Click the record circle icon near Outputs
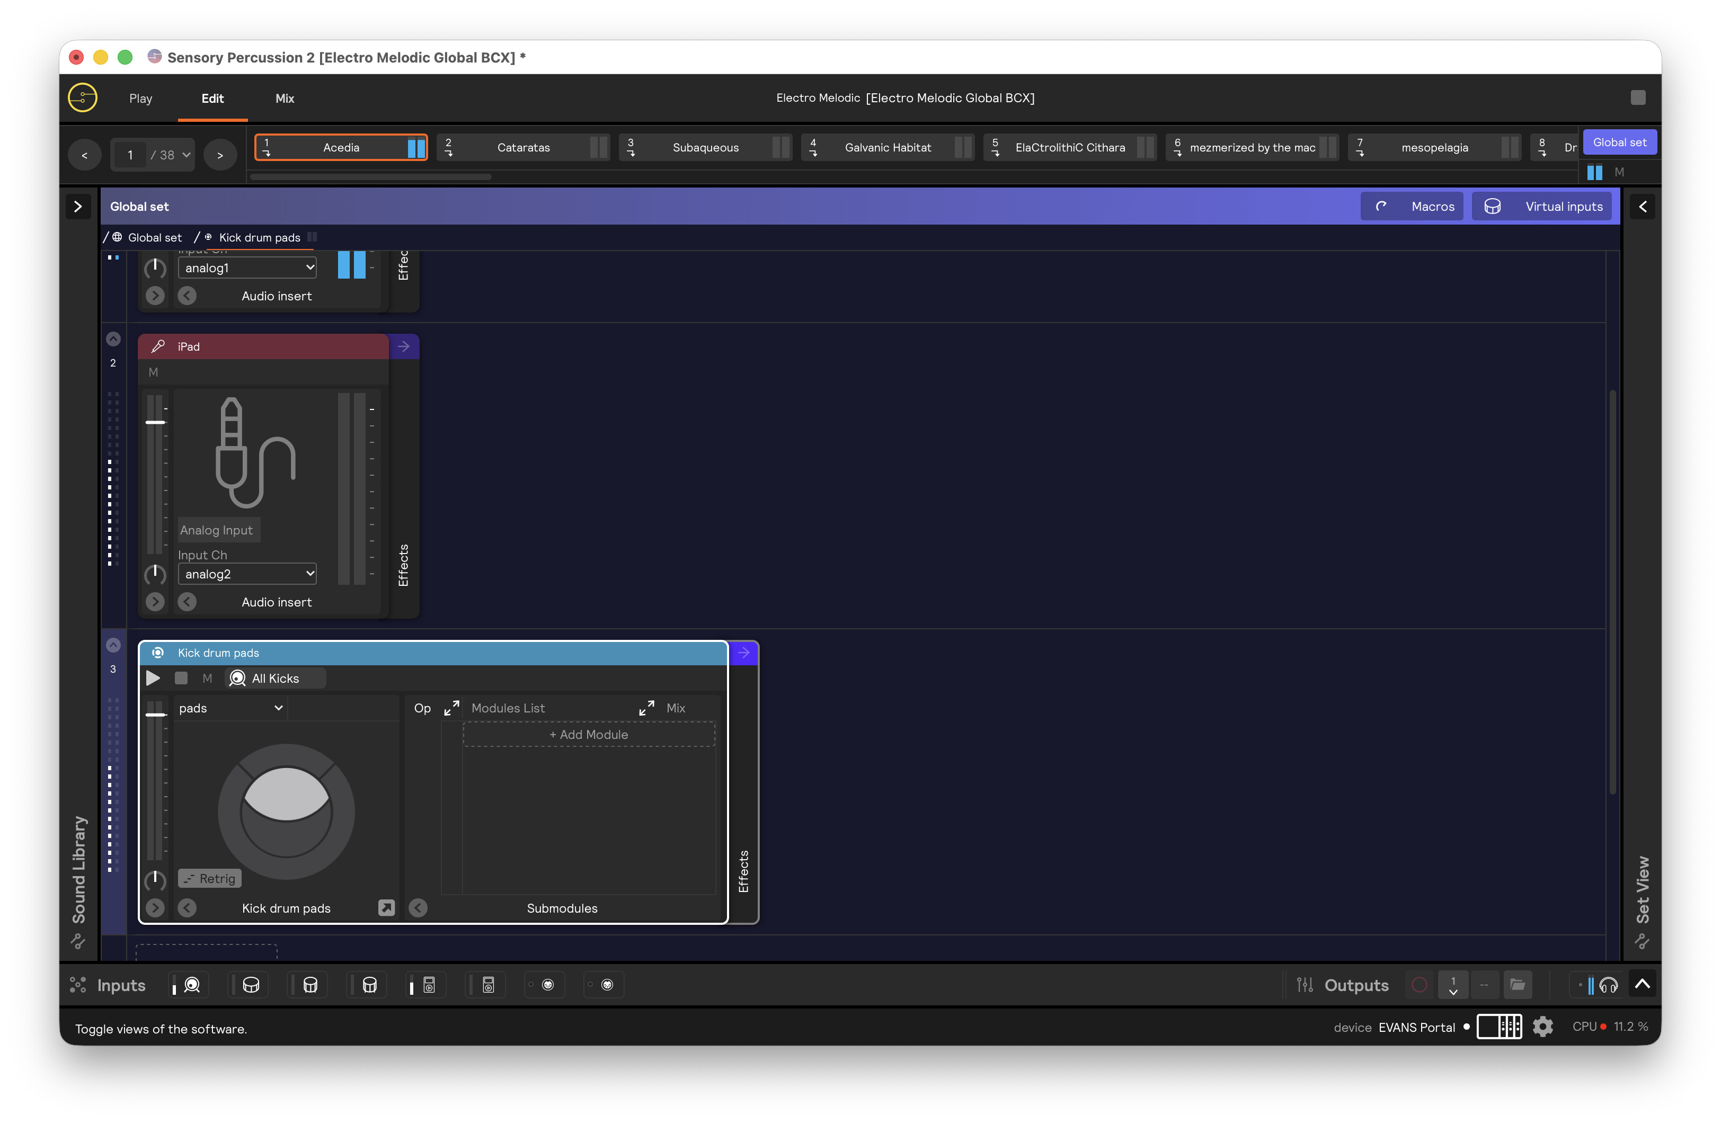The height and width of the screenshot is (1124, 1721). (x=1419, y=985)
